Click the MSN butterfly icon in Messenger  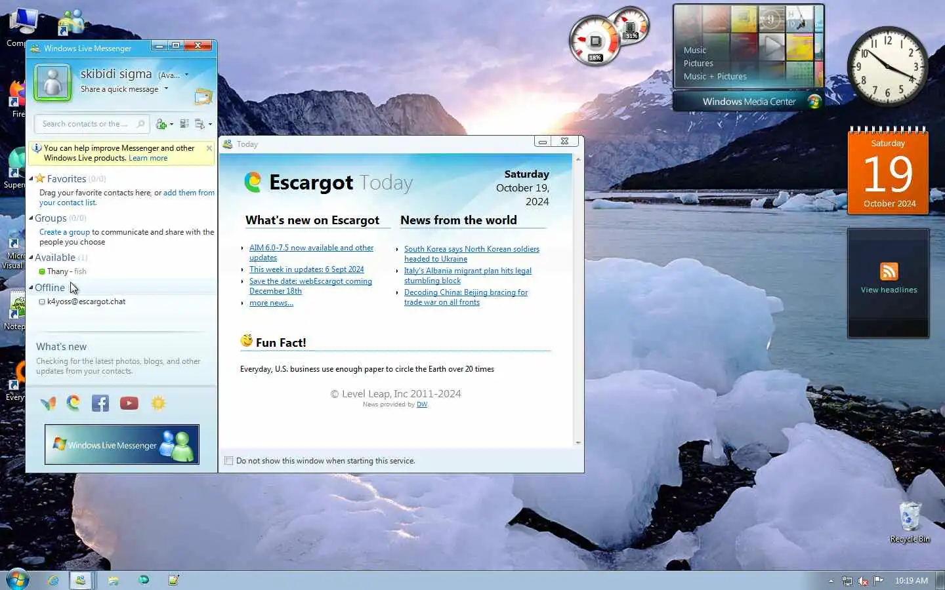pos(48,403)
